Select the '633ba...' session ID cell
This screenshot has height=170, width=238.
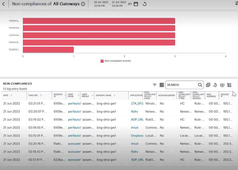click(x=59, y=160)
